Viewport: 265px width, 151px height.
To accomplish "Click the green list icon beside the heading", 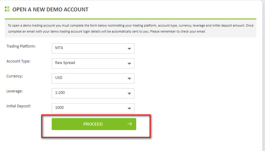I will coord(7,9).
